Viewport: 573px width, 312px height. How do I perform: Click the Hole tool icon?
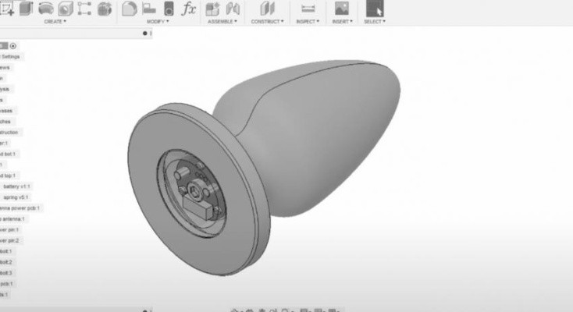pos(65,9)
